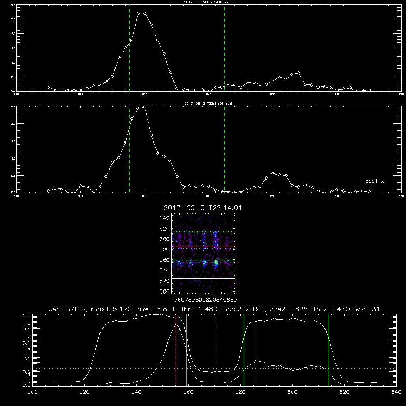Viewport: 406px width, 406px height.
Task: Click the red dotted line near 555 in the bottom plot
Action: (x=176, y=350)
